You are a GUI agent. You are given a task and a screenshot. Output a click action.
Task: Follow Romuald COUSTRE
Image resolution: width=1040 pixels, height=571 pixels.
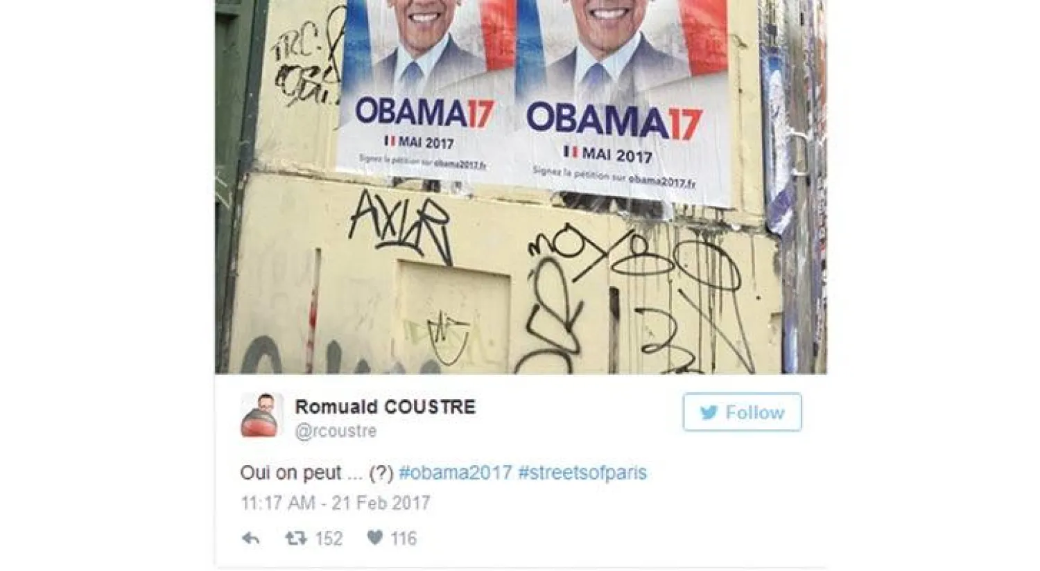click(742, 412)
